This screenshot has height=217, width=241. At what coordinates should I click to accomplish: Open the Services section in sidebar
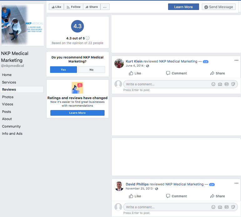point(9,82)
